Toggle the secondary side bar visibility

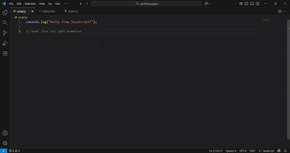[257, 4]
